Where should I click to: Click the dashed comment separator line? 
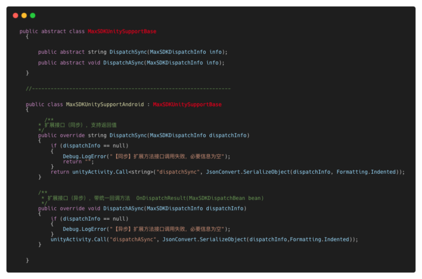[128, 89]
